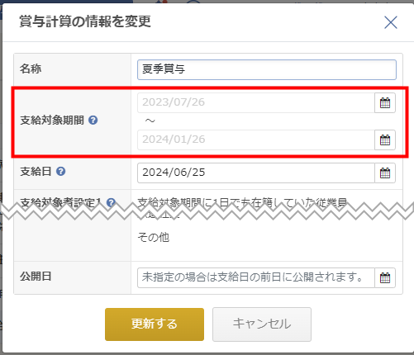This screenshot has width=414, height=355.
Task: Click the 2023/07/26 start date field
Action: coord(256,103)
